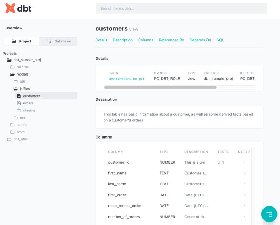Expand the customer_id column row
The width and height of the screenshot is (280, 225).
(244, 162)
